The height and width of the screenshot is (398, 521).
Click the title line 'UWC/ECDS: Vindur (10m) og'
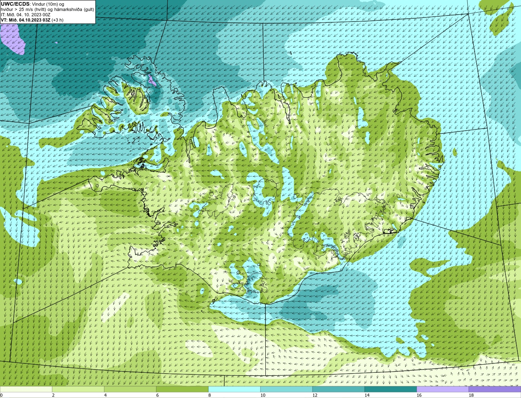[33, 4]
